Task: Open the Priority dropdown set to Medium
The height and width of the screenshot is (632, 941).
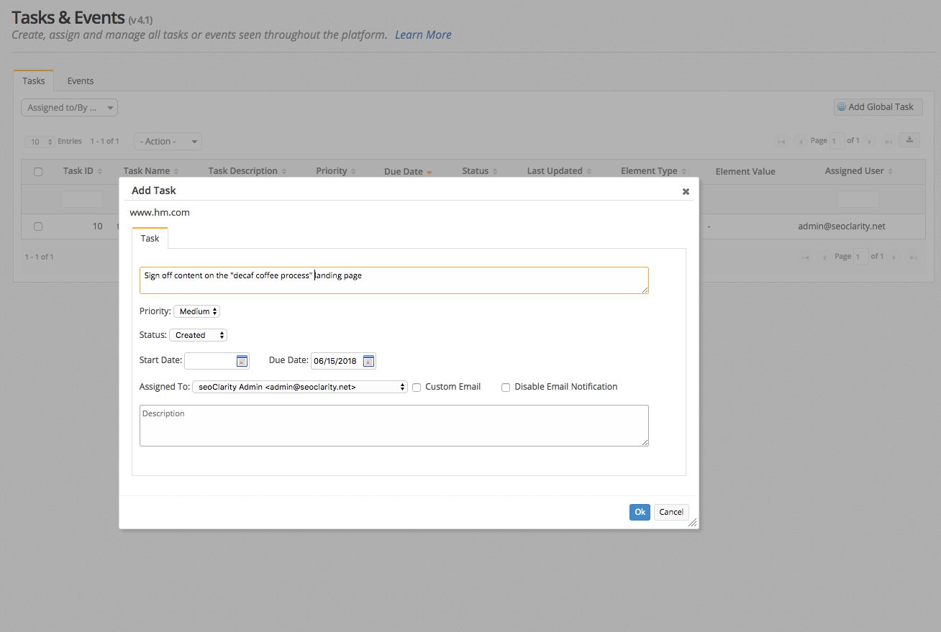Action: coord(196,311)
